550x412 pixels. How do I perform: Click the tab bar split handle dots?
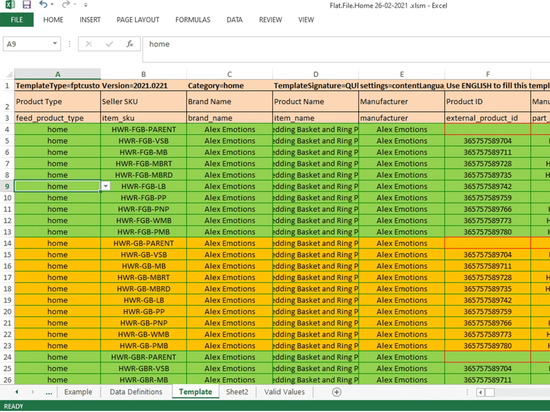point(467,392)
